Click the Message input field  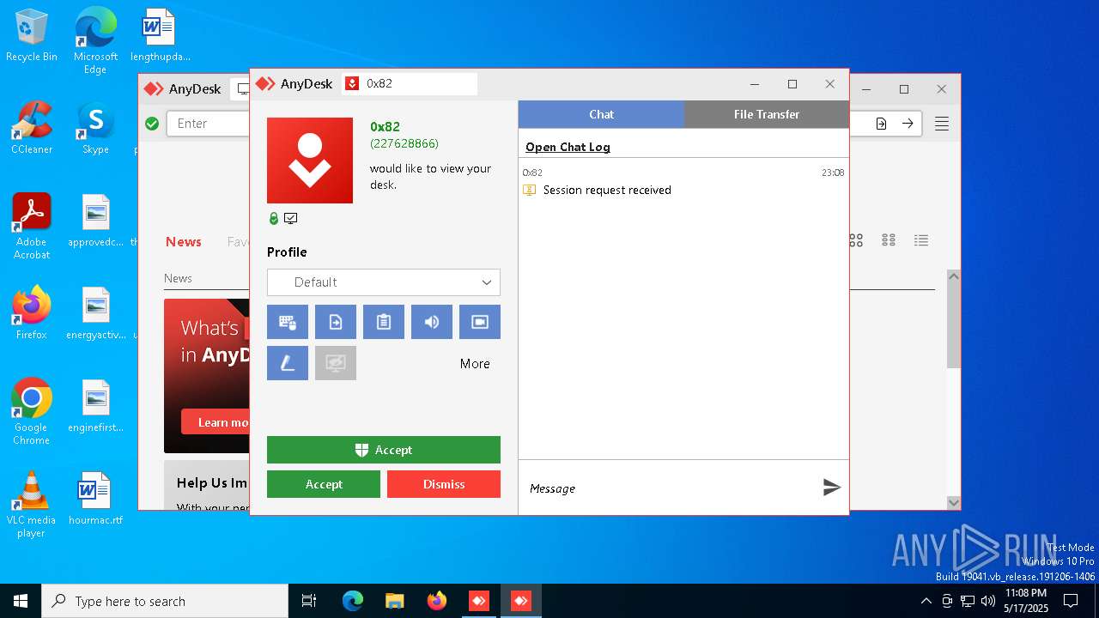[x=670, y=488]
